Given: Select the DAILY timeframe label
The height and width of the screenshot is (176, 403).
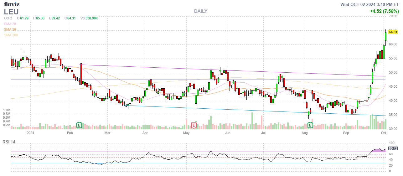Looking at the screenshot, I should pos(200,11).
